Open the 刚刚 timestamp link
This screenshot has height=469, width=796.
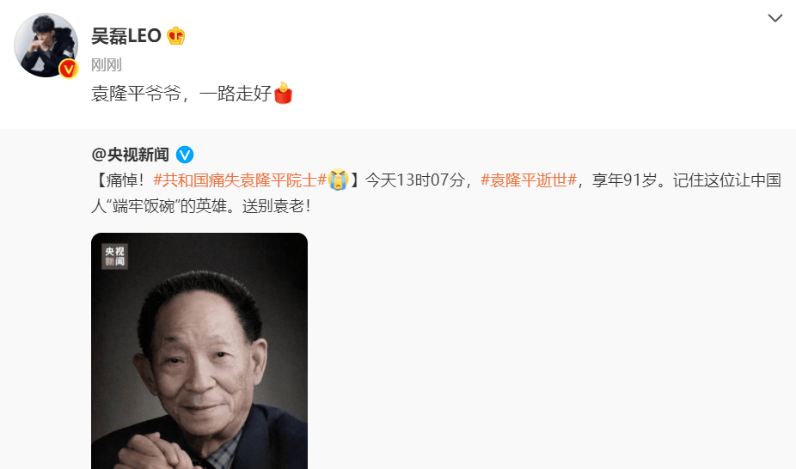pos(107,64)
